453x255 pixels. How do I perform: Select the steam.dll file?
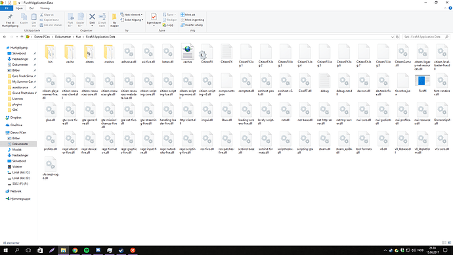324,141
